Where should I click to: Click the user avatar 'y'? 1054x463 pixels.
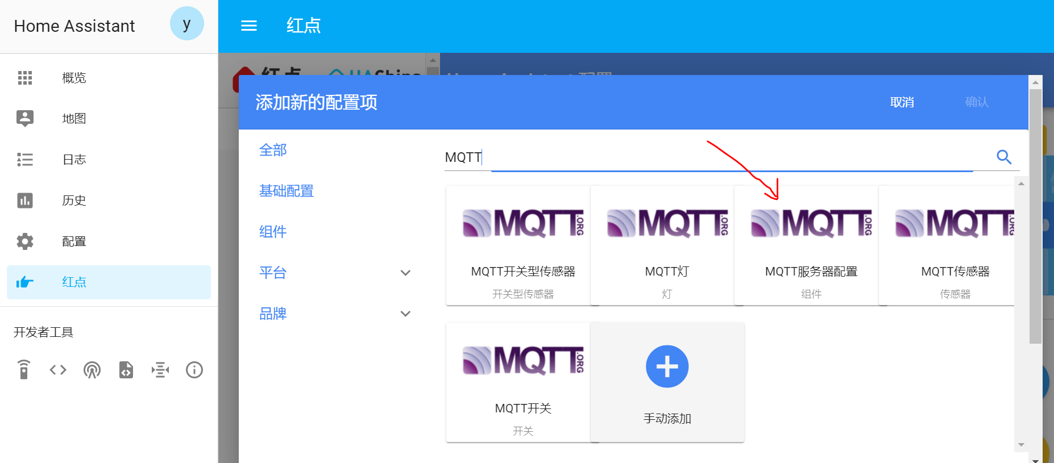[186, 24]
